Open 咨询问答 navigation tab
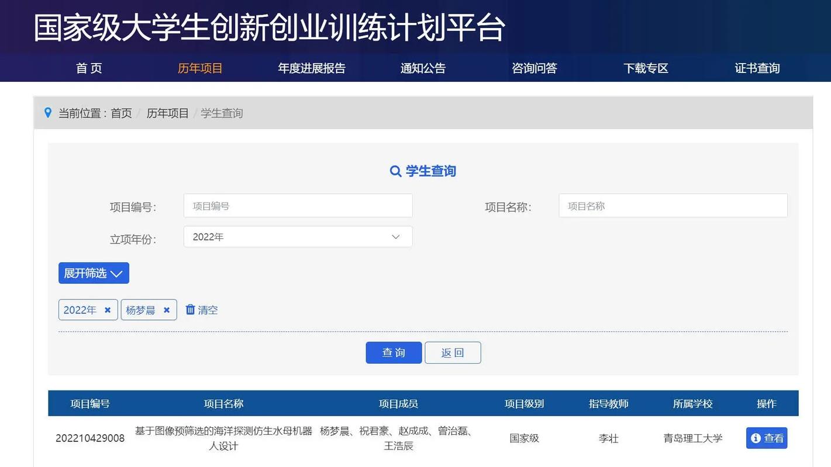Viewport: 831px width, 467px height. [x=535, y=68]
